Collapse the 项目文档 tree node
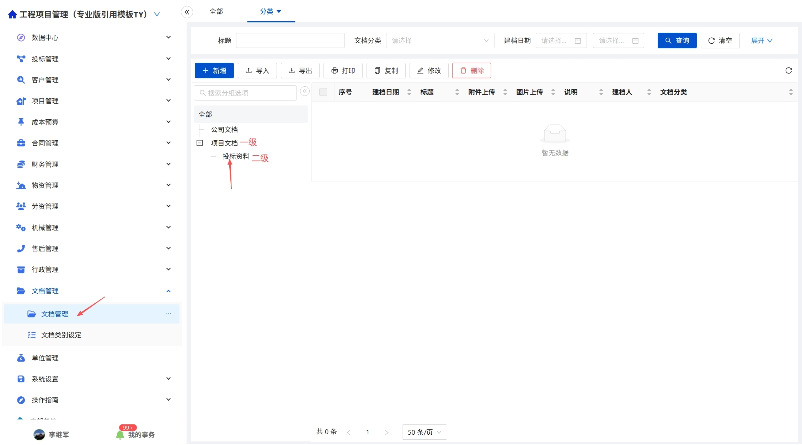The width and height of the screenshot is (802, 445). click(200, 143)
